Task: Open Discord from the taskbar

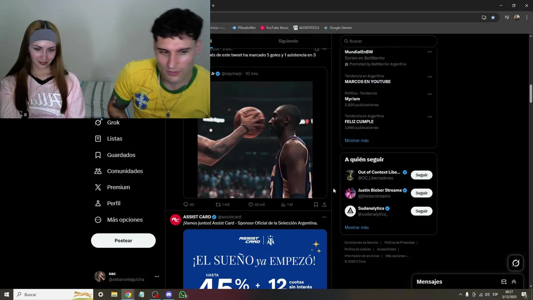Action: (x=169, y=295)
